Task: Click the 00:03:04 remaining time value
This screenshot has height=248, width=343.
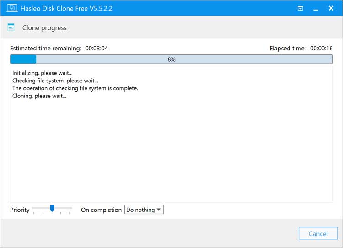Action: click(96, 48)
